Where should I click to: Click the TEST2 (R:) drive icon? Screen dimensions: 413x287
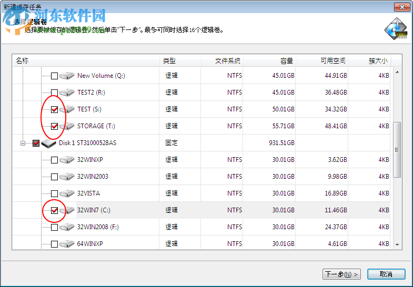click(67, 93)
